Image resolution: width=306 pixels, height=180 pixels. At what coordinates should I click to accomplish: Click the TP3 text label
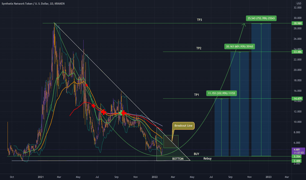click(199, 20)
